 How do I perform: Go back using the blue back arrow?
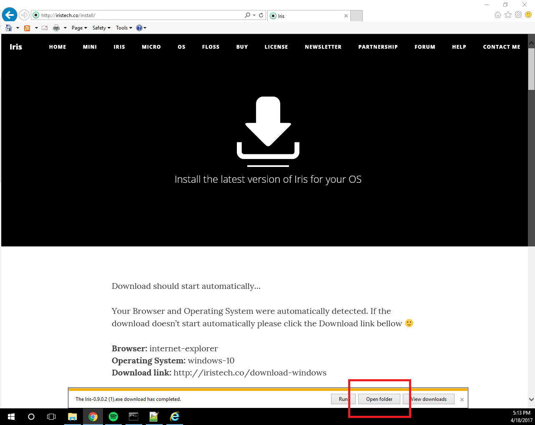pos(9,15)
